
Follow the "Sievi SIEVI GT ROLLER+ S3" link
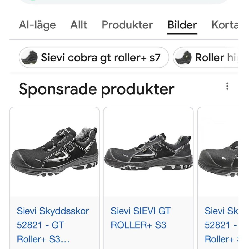(x=141, y=218)
